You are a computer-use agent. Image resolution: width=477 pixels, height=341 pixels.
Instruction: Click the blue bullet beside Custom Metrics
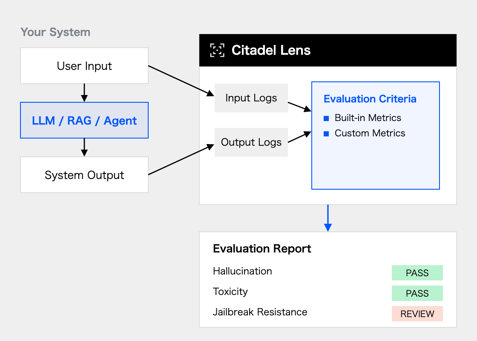coord(326,134)
